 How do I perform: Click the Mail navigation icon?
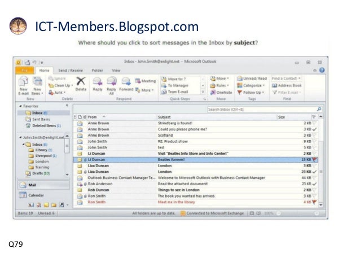(23, 185)
